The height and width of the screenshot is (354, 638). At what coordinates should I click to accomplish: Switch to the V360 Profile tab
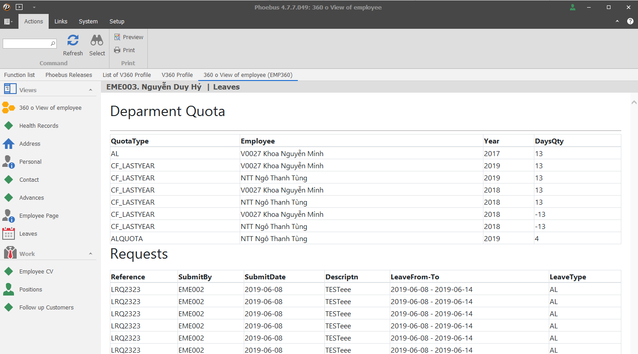point(177,75)
